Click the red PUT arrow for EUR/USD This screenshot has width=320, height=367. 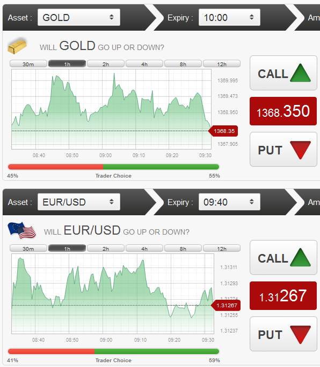(300, 335)
